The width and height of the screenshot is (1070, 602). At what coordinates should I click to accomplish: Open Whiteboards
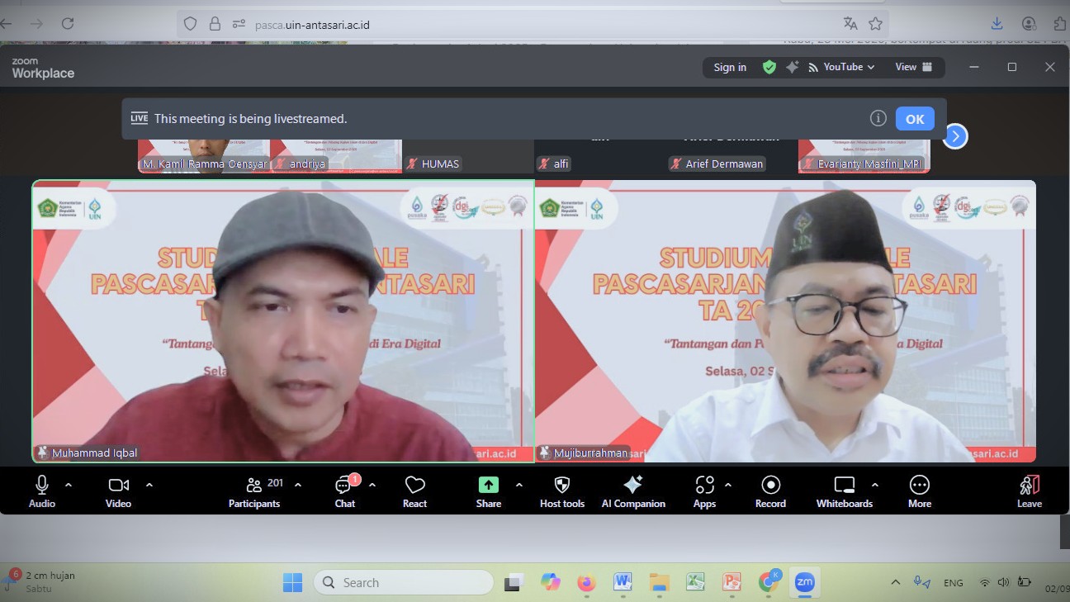click(x=845, y=491)
